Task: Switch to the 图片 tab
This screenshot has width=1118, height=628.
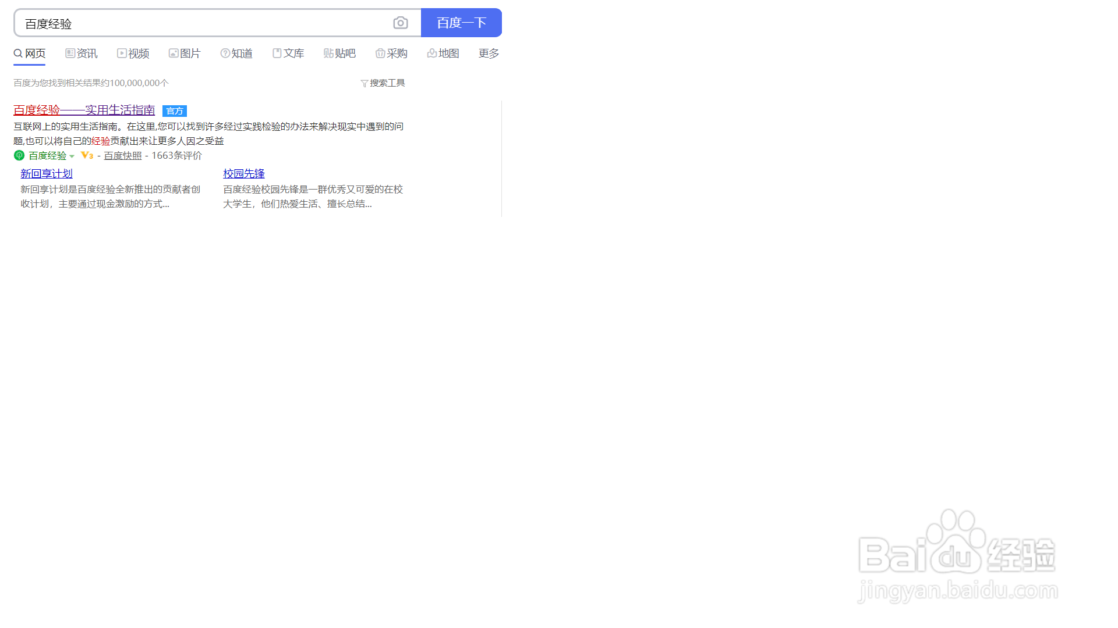Action: (185, 53)
